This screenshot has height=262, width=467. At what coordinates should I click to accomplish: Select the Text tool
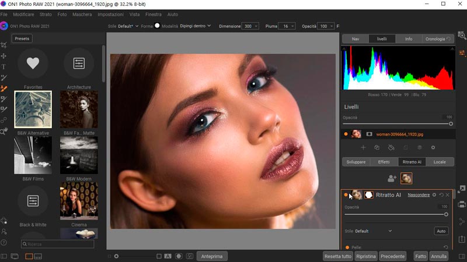pyautogui.click(x=4, y=67)
